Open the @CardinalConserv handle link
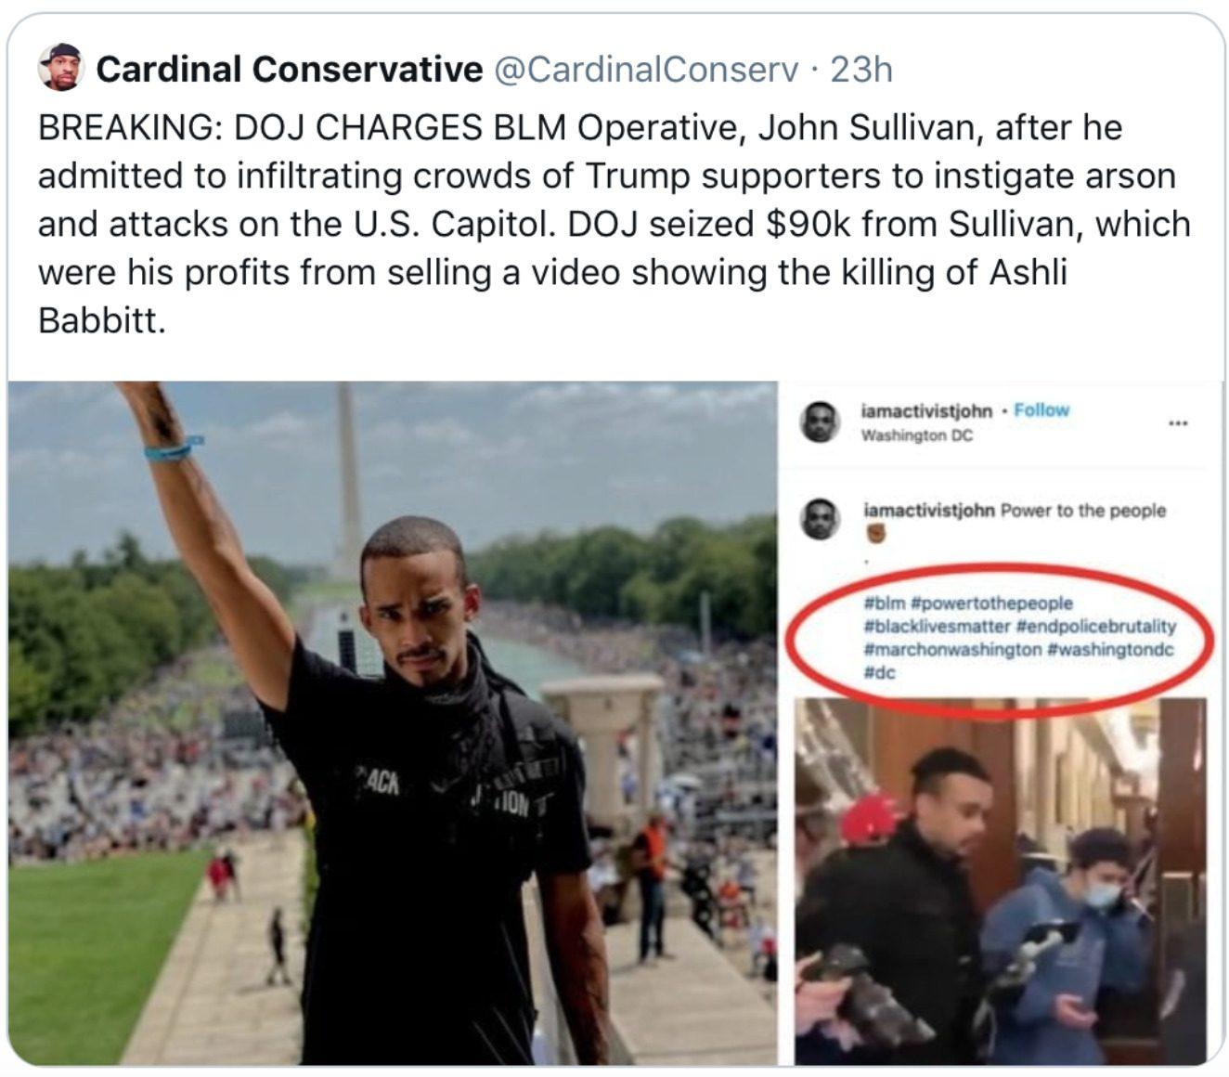 pyautogui.click(x=646, y=69)
